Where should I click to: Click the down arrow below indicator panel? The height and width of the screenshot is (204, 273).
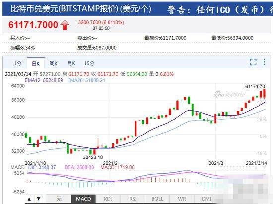(39, 199)
